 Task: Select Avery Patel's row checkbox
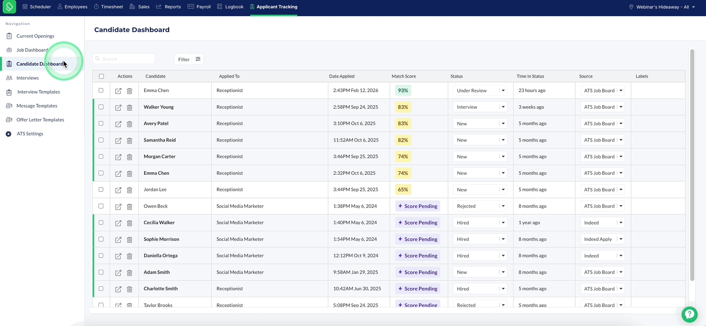[101, 123]
